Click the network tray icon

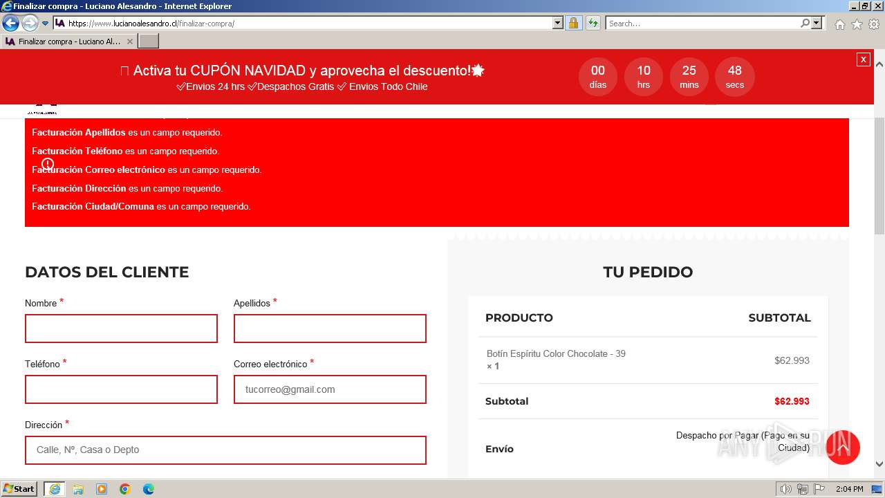[x=803, y=489]
